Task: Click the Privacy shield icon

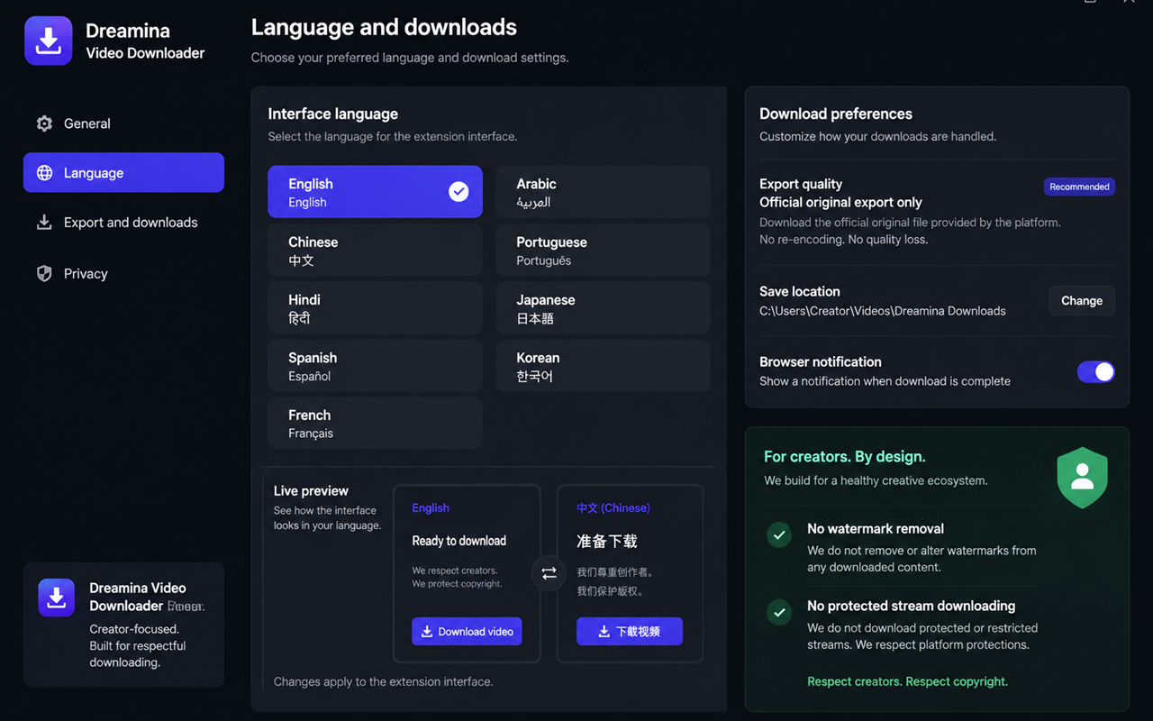Action: pyautogui.click(x=44, y=273)
